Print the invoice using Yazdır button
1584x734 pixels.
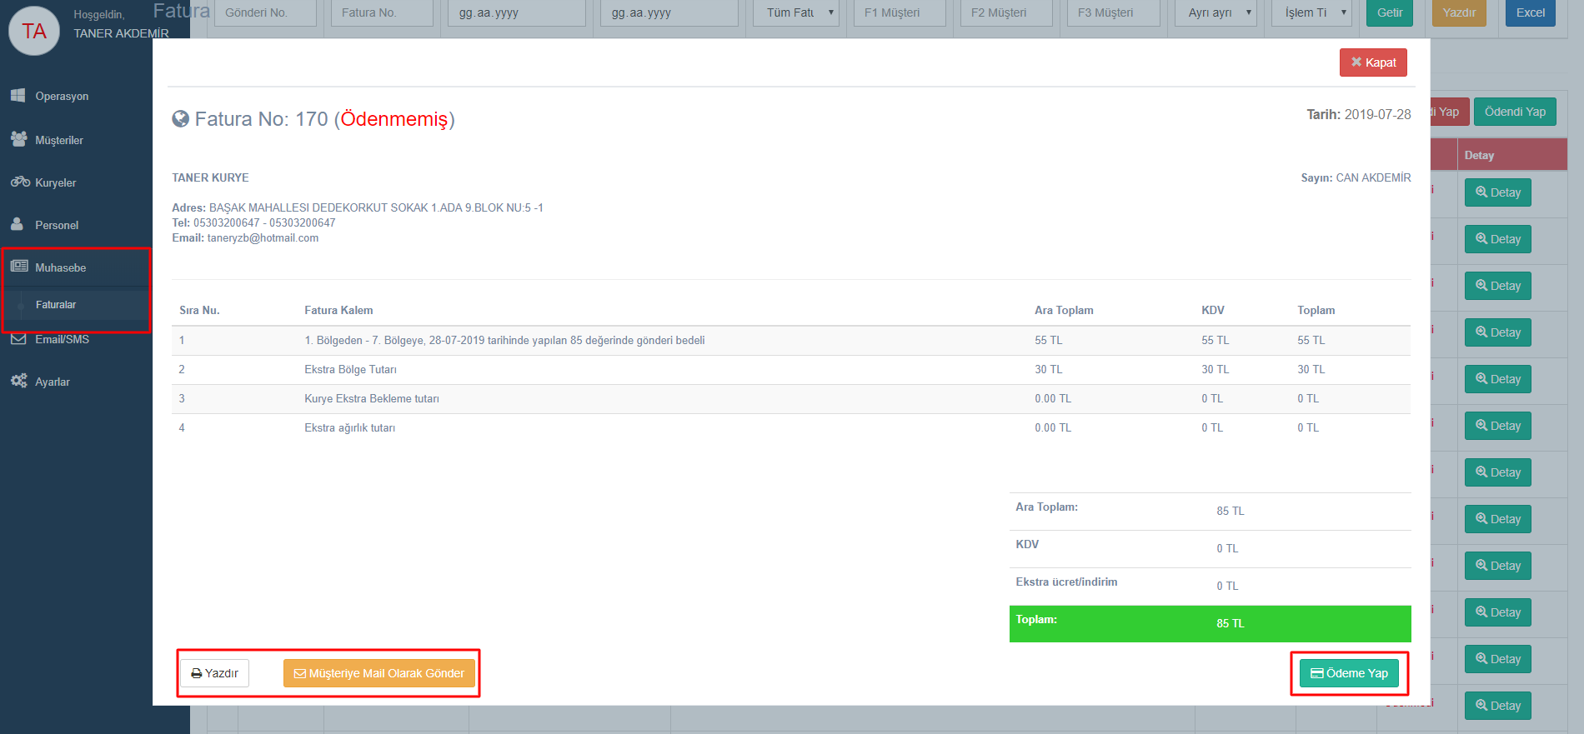point(214,673)
